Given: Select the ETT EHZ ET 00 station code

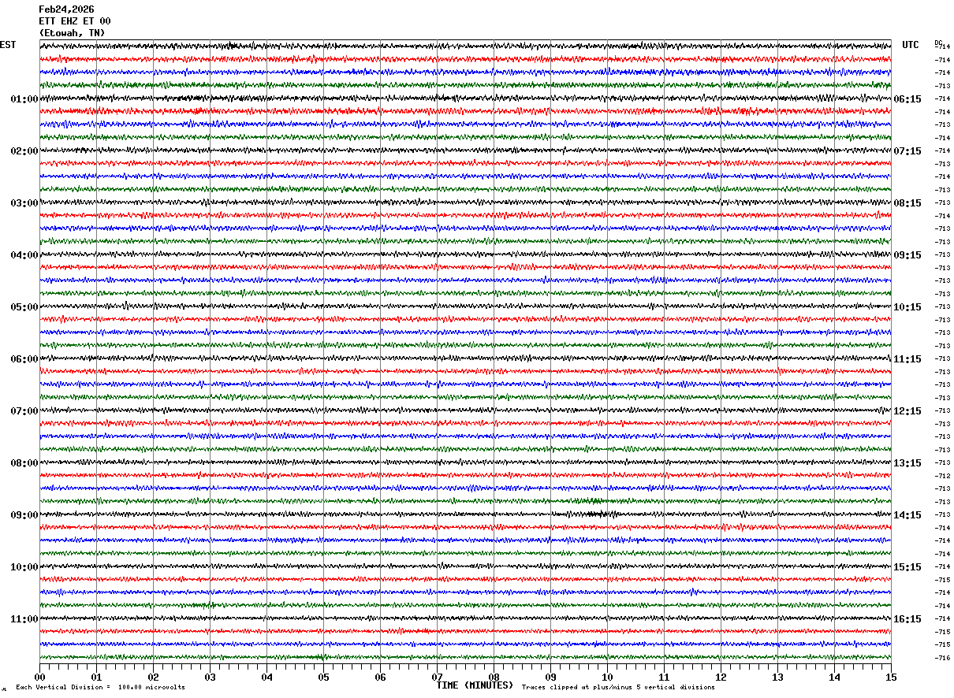Looking at the screenshot, I should pyautogui.click(x=75, y=21).
